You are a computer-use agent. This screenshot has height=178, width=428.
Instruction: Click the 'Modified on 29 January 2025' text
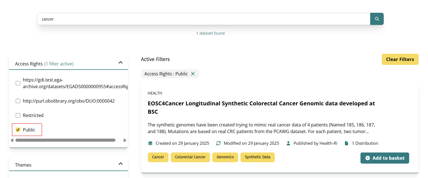click(x=251, y=143)
